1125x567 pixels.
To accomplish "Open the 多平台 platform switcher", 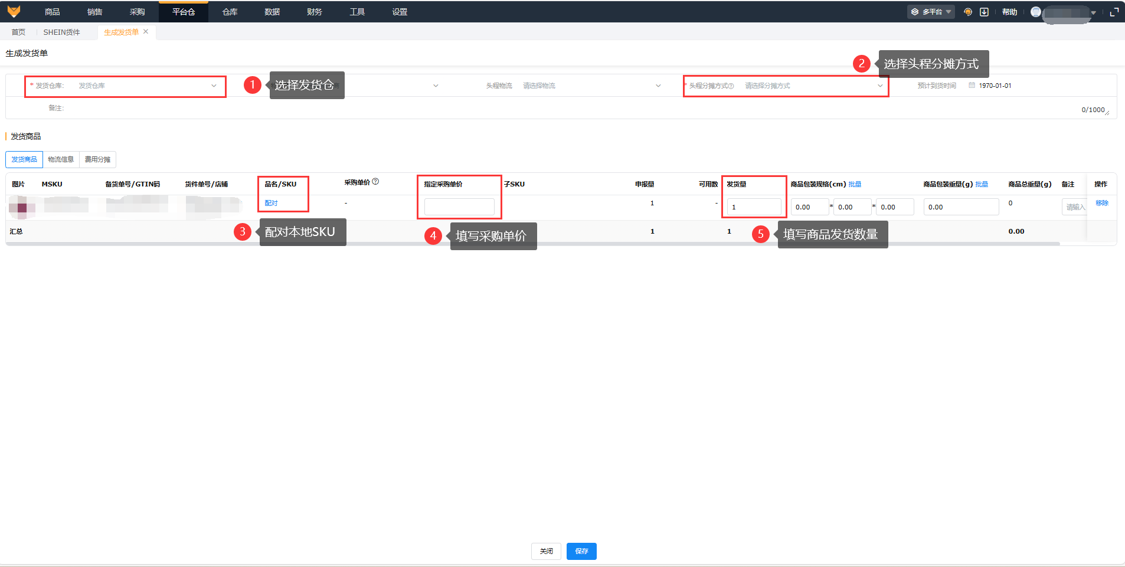I will tap(931, 12).
